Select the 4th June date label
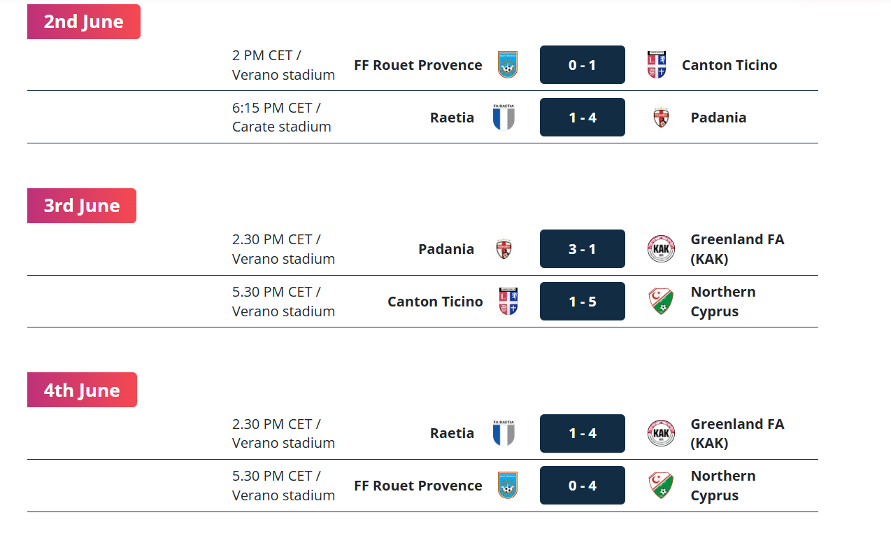Viewport: 891px width, 536px height. click(x=82, y=390)
